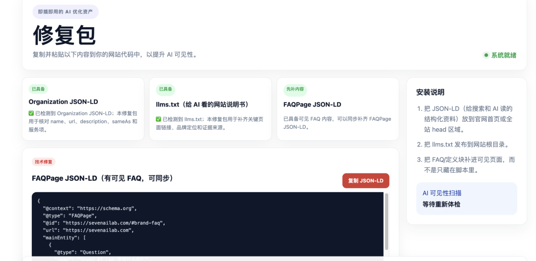Image resolution: width=536 pixels, height=261 pixels.
Task: Click the 已具备可见 FAQ 内容 description
Action: tap(337, 123)
